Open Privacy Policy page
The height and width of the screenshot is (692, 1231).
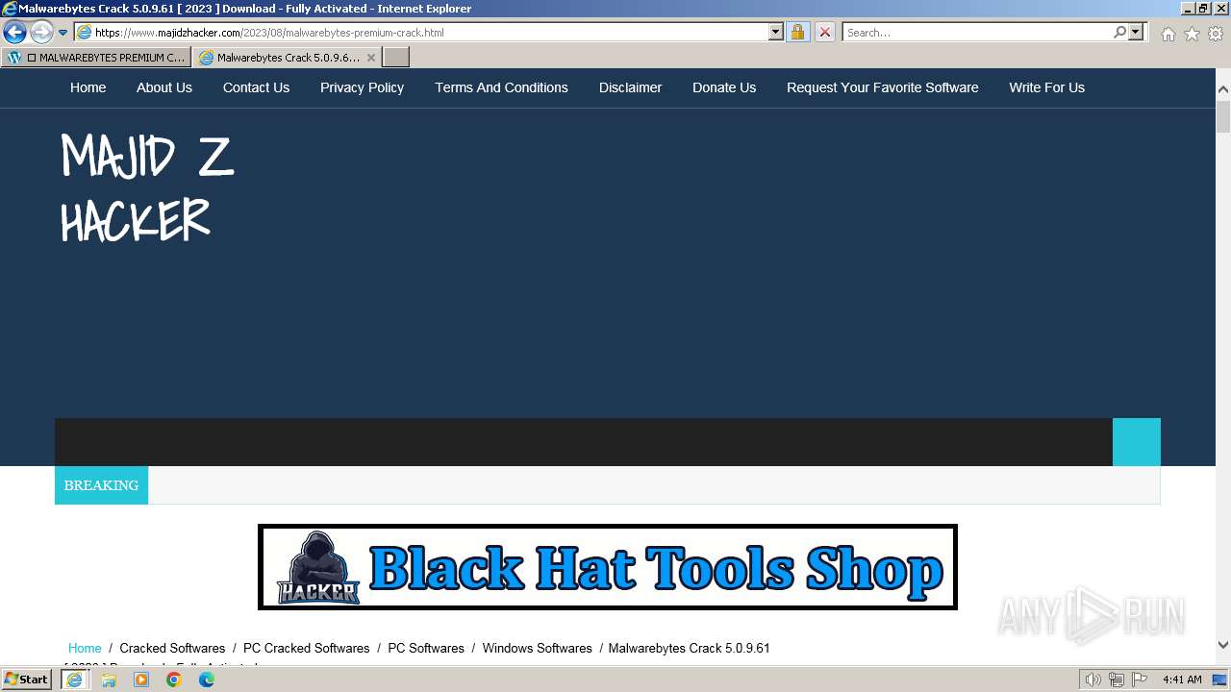[x=362, y=87]
